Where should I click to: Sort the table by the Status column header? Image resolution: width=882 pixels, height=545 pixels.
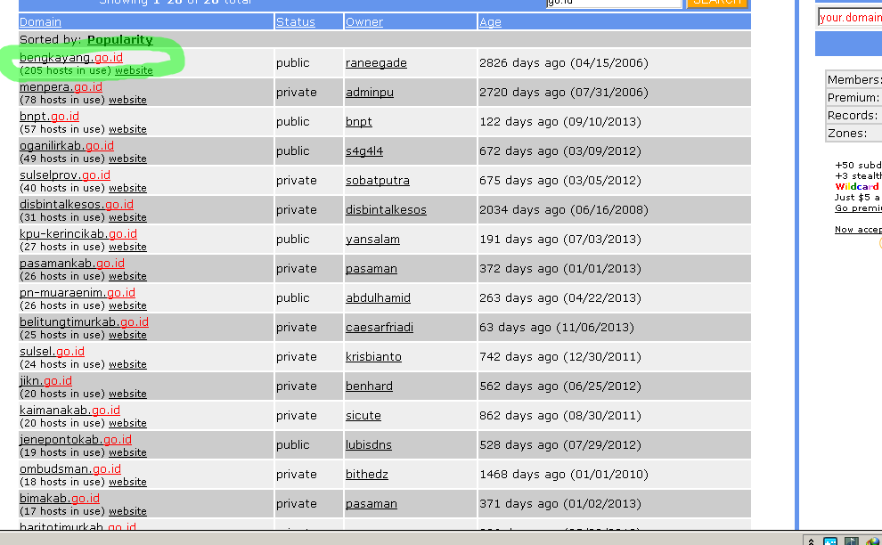tap(295, 22)
